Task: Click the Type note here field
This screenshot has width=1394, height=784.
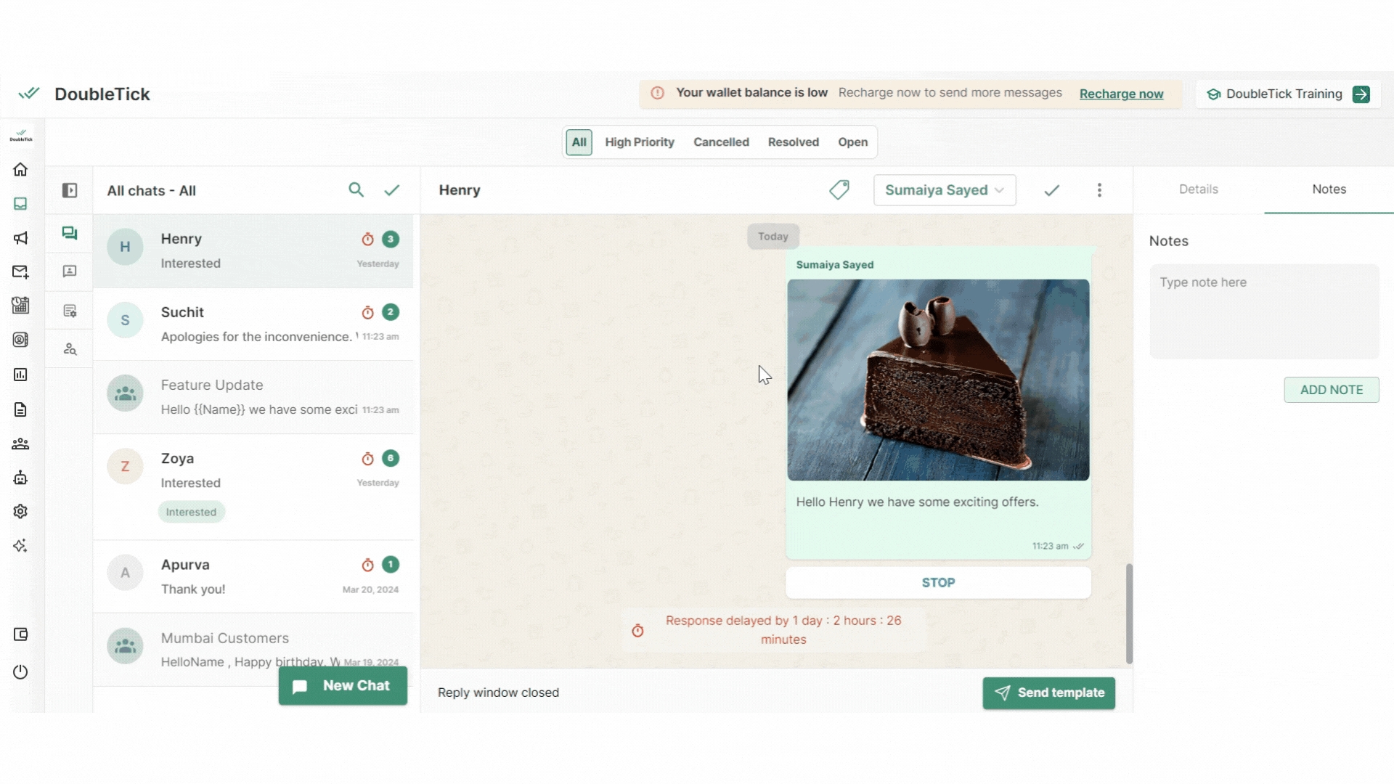Action: pos(1263,311)
